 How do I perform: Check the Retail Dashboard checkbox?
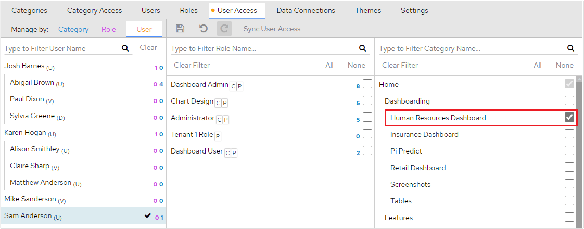pos(569,167)
